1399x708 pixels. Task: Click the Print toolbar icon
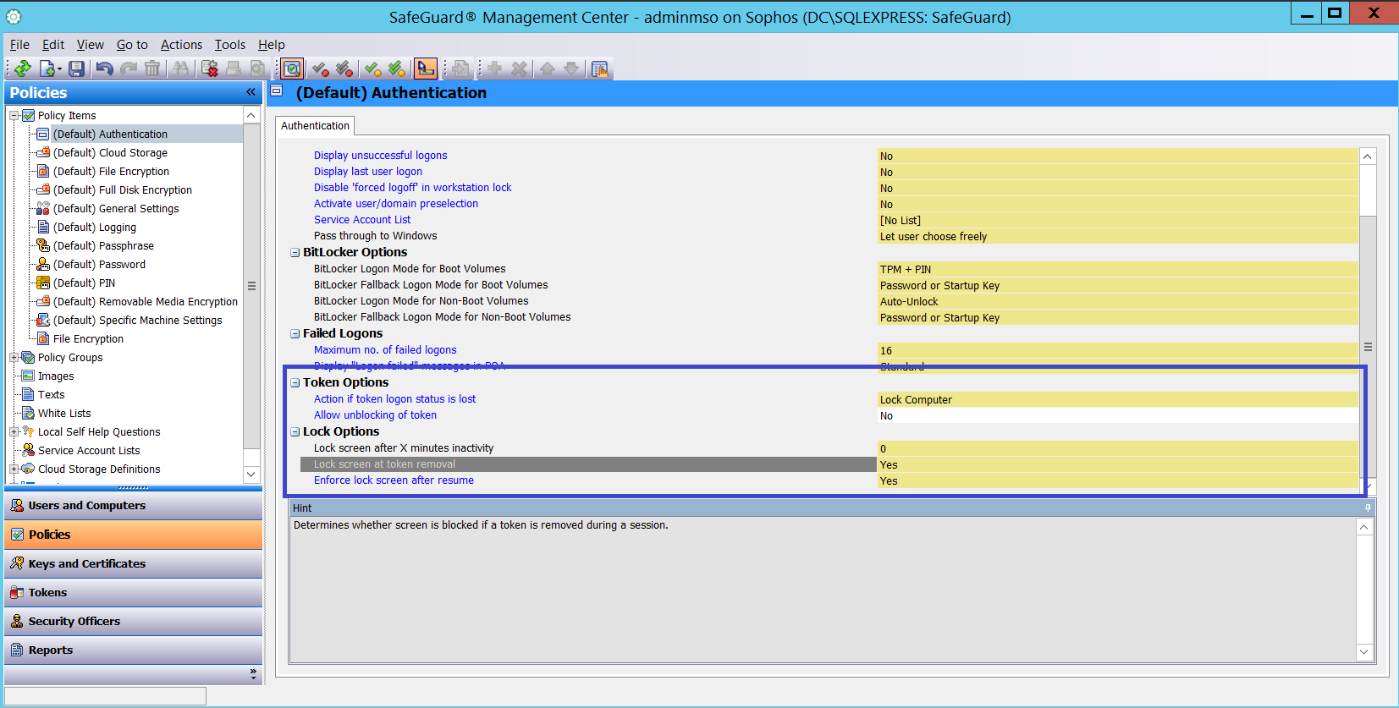pos(234,69)
